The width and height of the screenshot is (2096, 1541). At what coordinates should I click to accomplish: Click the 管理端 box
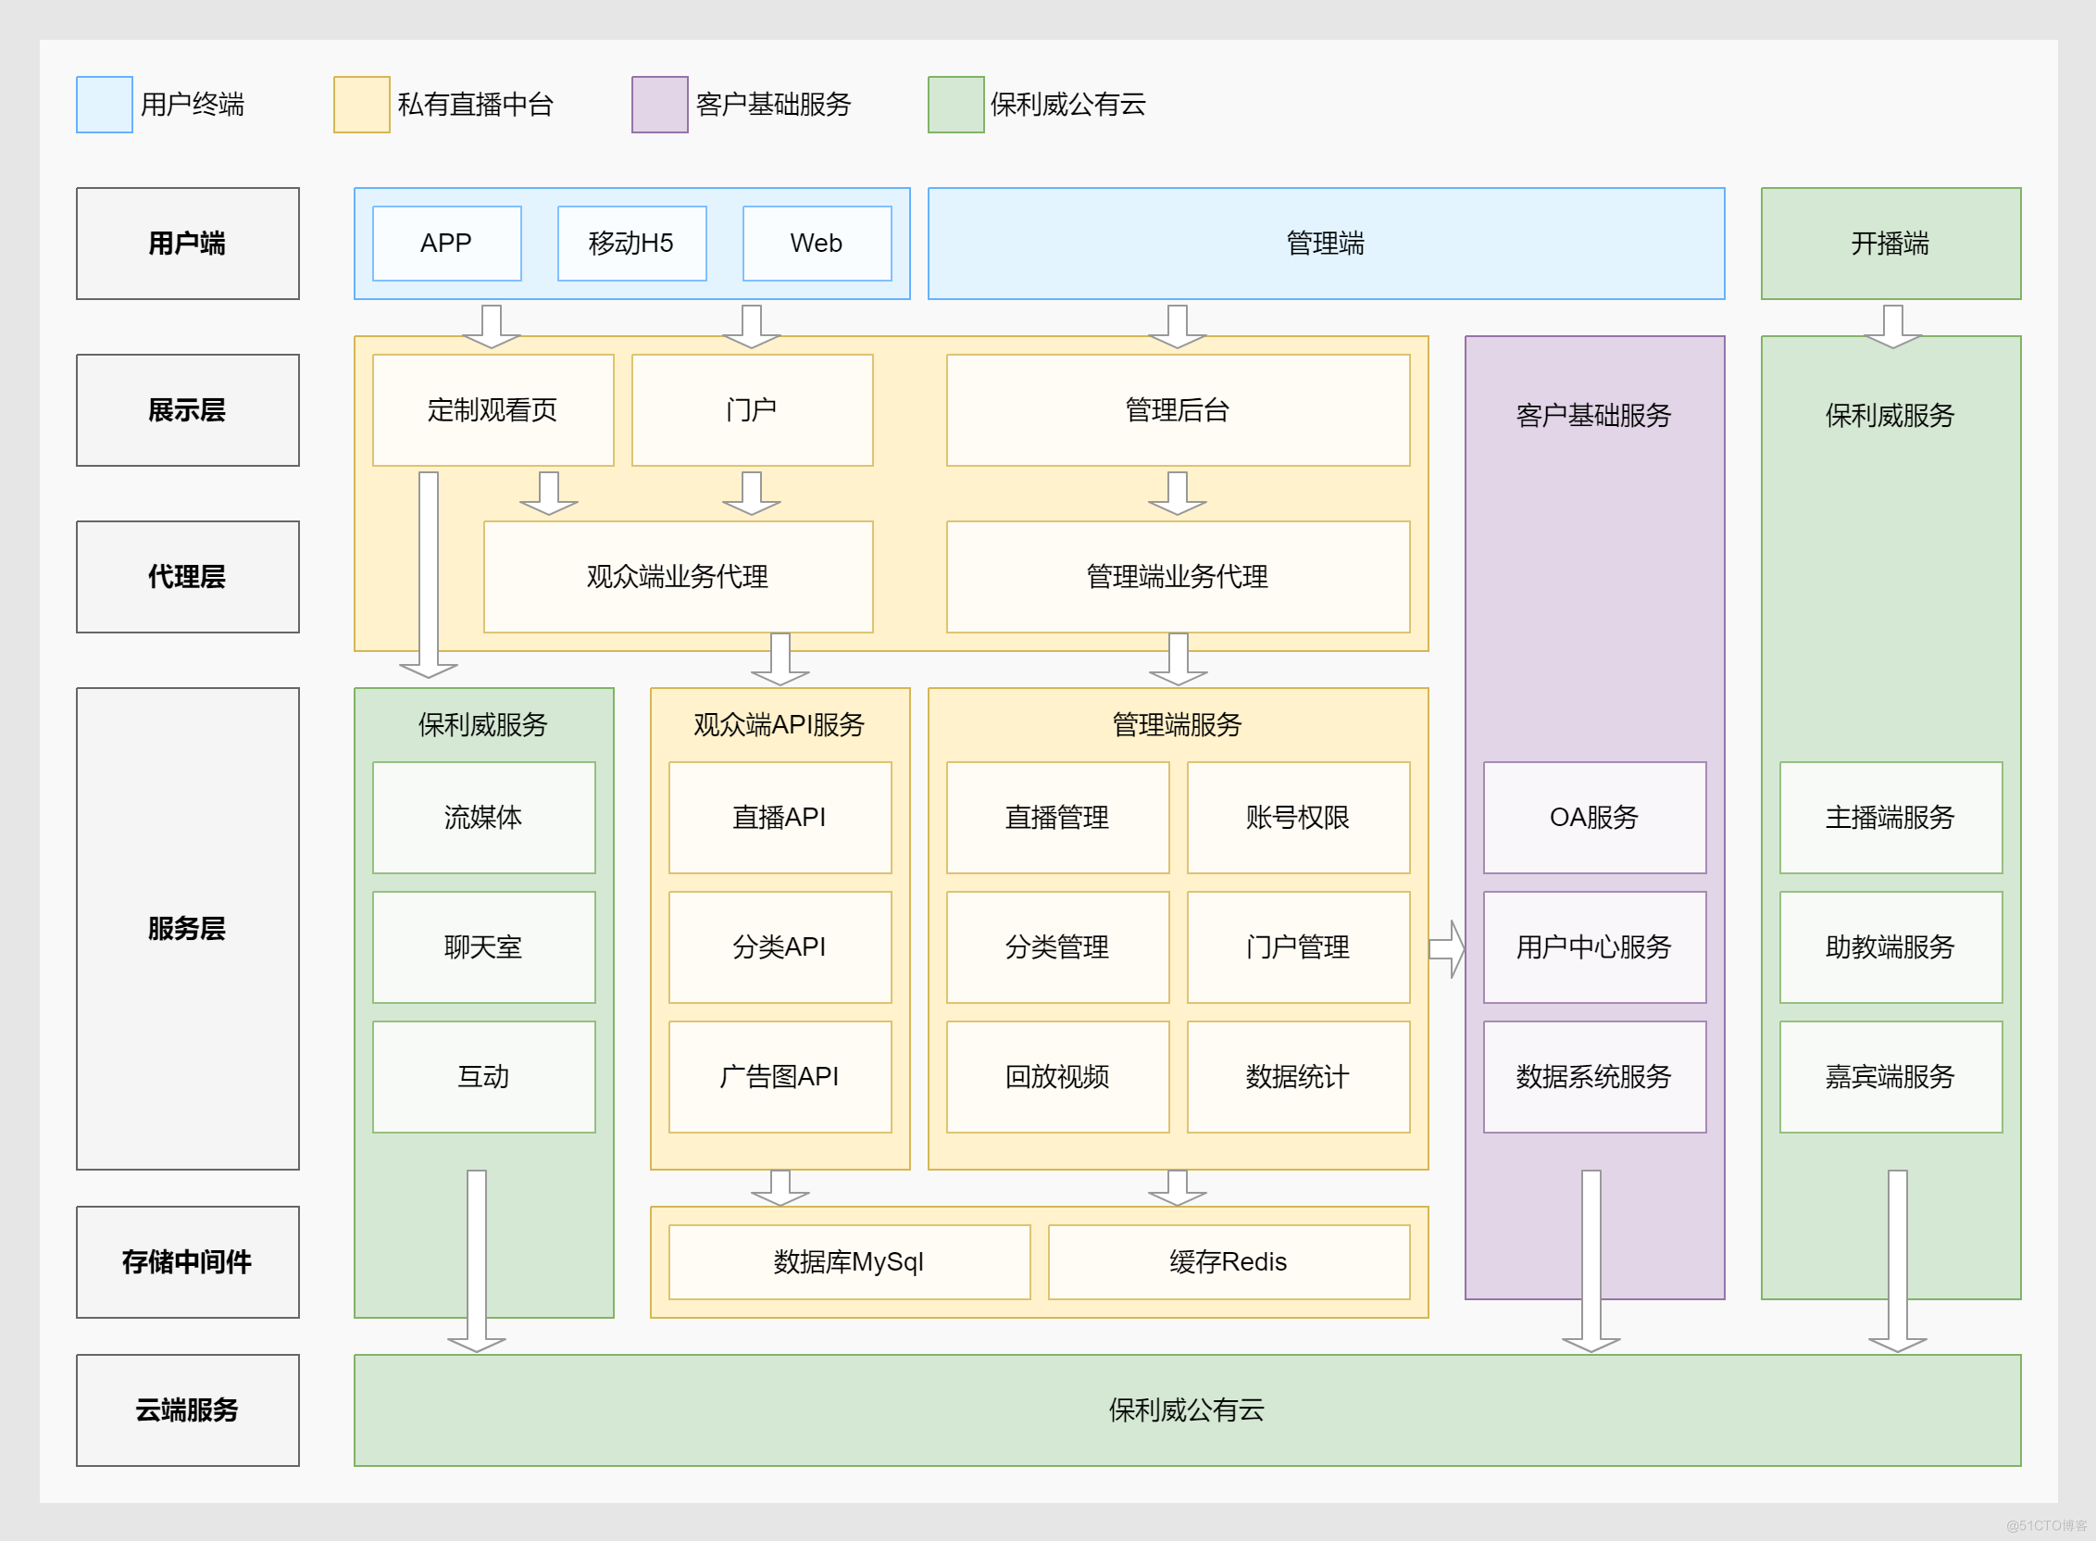tap(1326, 244)
